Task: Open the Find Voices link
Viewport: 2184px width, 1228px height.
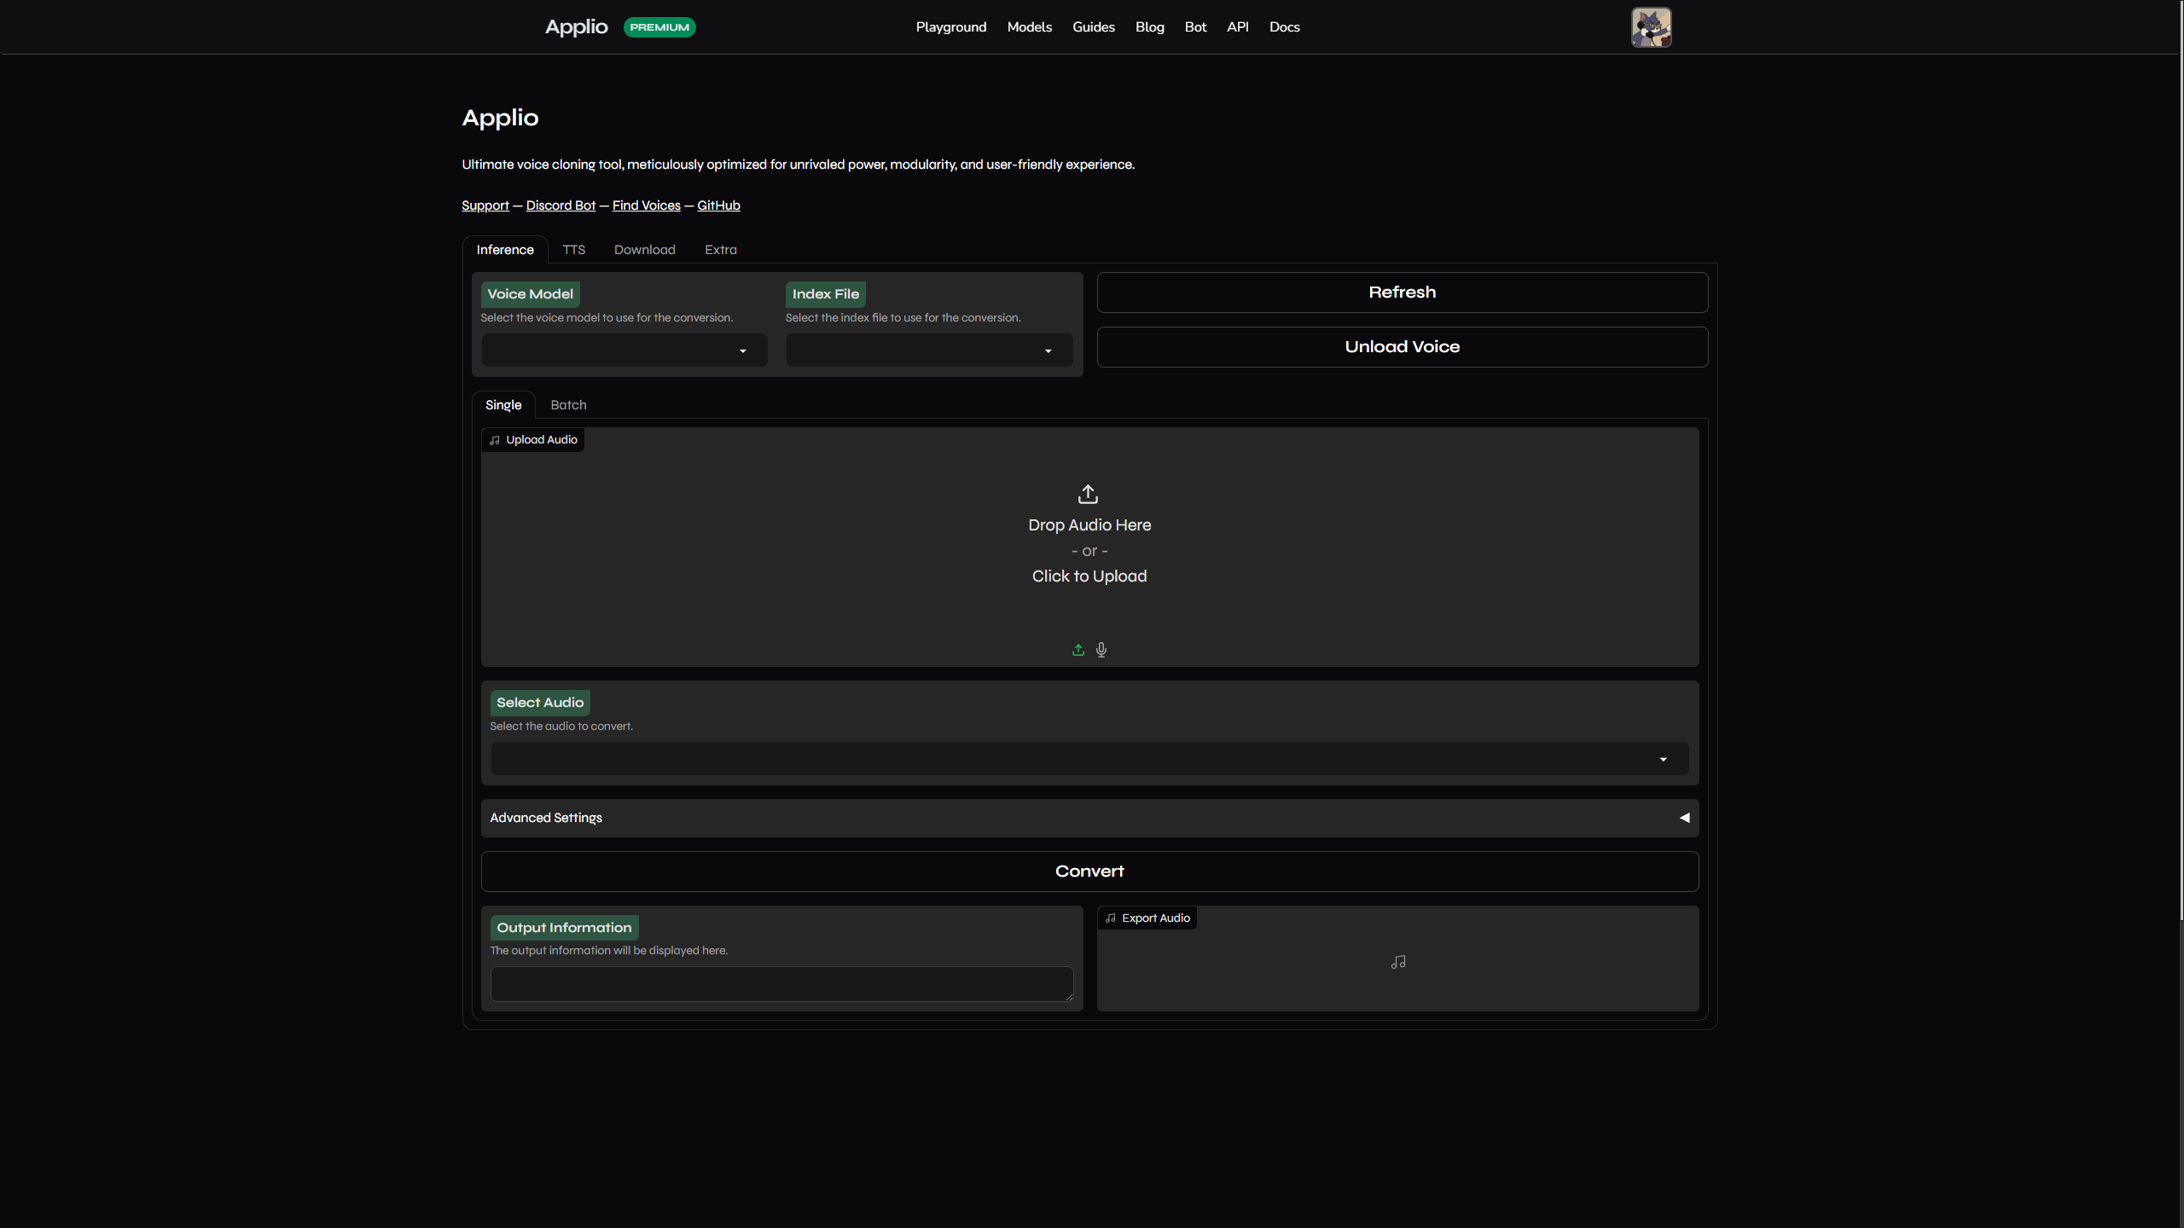Action: (646, 206)
